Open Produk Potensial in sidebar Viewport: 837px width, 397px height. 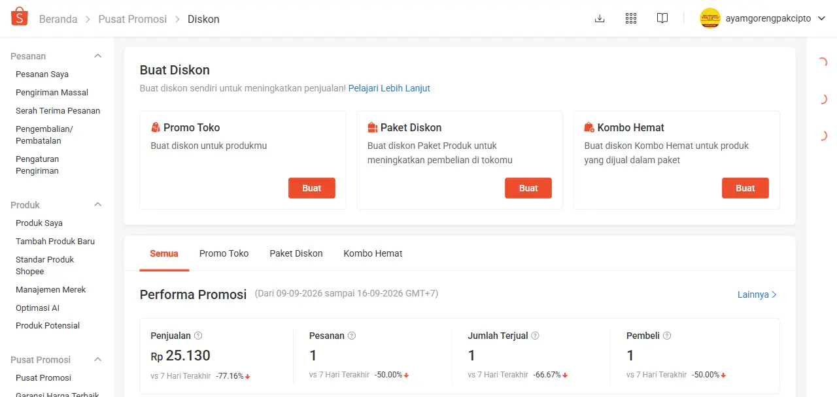pos(48,326)
